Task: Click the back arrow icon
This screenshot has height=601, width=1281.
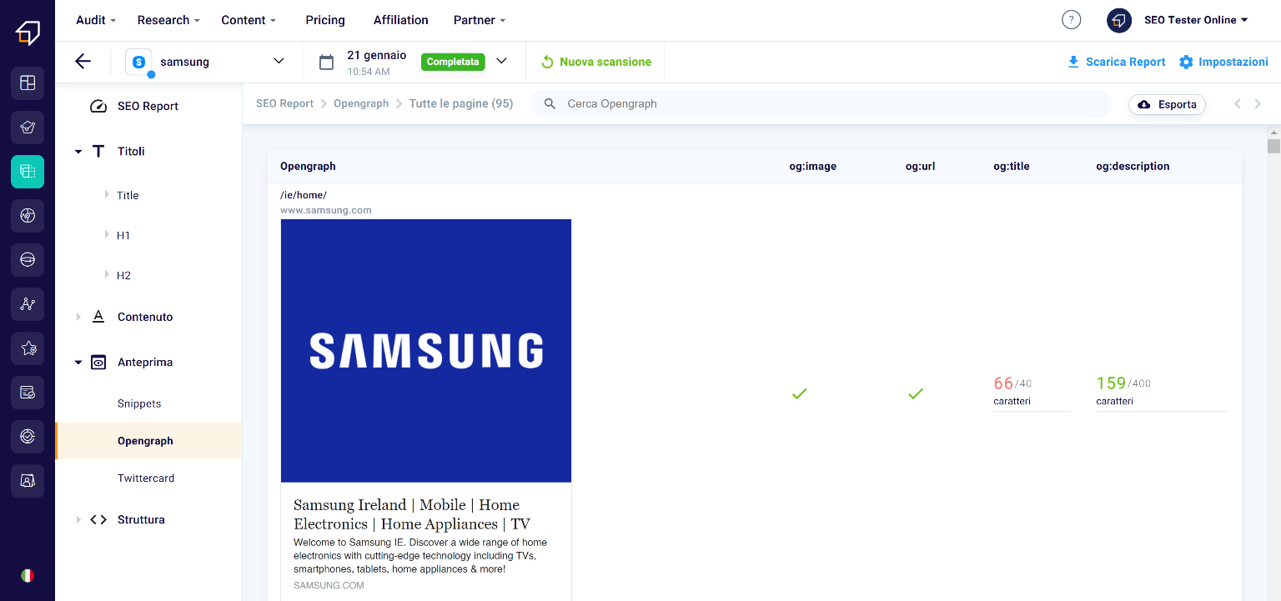Action: point(83,62)
